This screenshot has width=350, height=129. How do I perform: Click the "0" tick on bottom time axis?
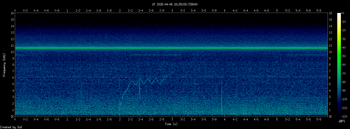pos(15,119)
